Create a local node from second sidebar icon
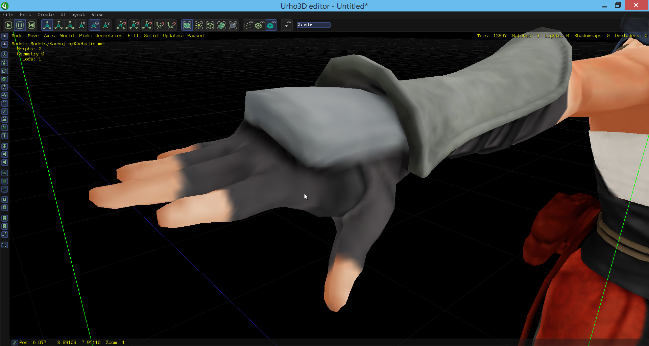 click(x=5, y=44)
